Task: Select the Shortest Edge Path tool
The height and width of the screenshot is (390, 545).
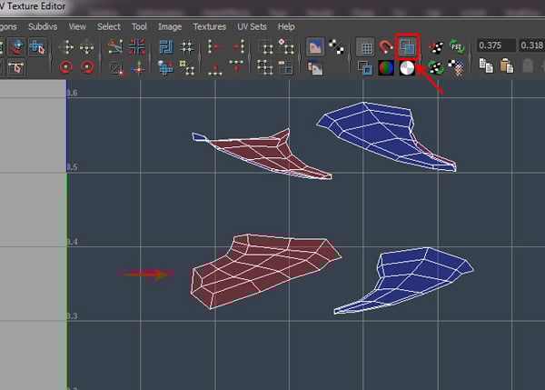Action: click(16, 68)
